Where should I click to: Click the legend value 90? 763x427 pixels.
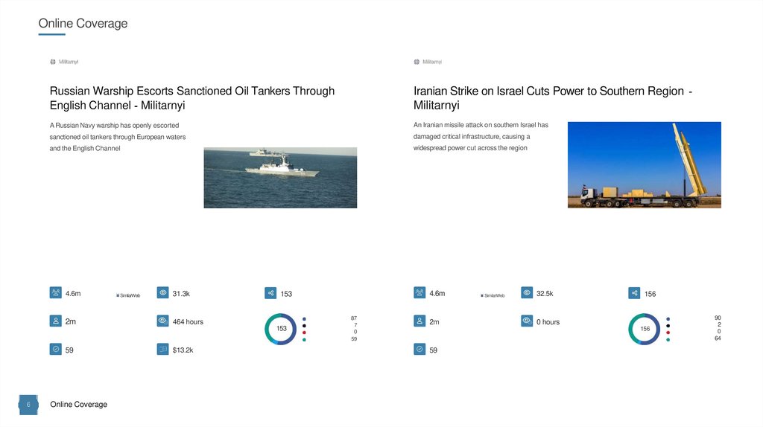point(718,318)
